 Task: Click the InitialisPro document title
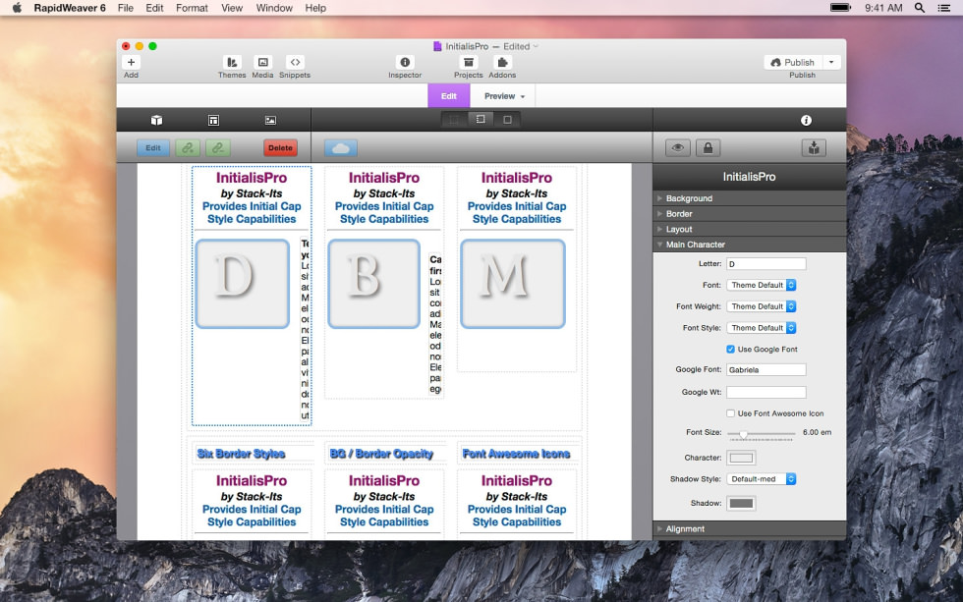pos(467,46)
